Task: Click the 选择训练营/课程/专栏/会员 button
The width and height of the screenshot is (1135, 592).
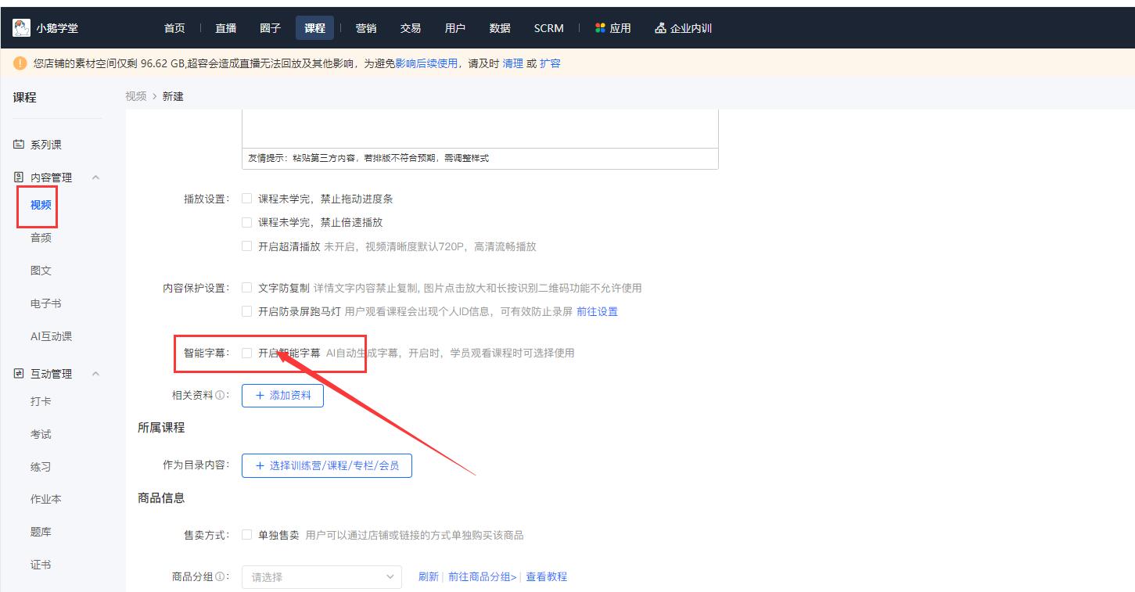Action: pyautogui.click(x=326, y=465)
